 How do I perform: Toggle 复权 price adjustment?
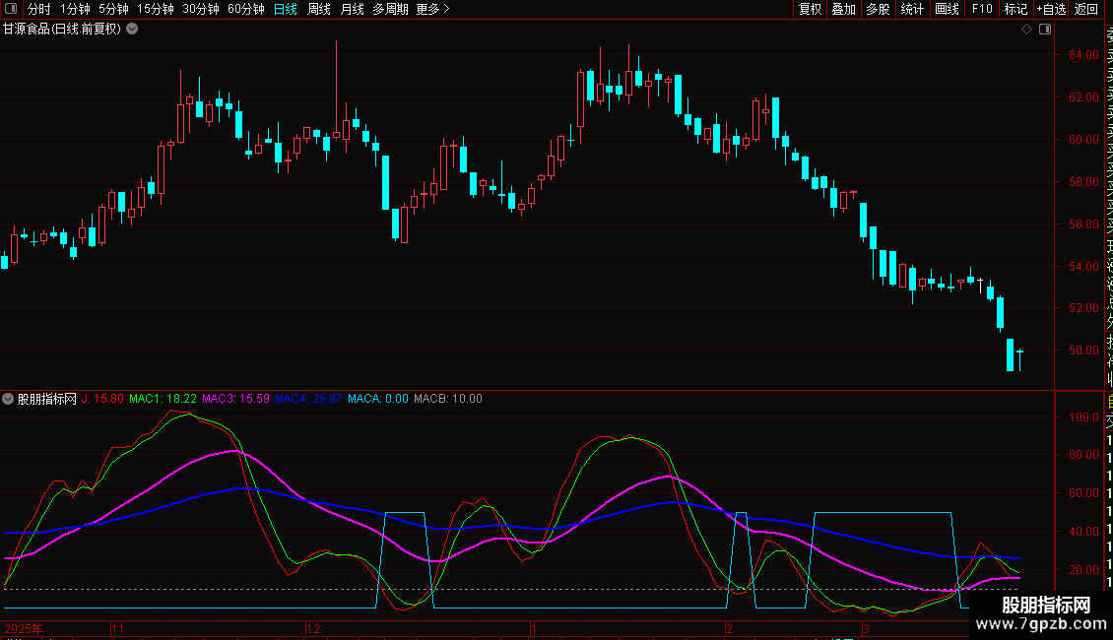810,9
